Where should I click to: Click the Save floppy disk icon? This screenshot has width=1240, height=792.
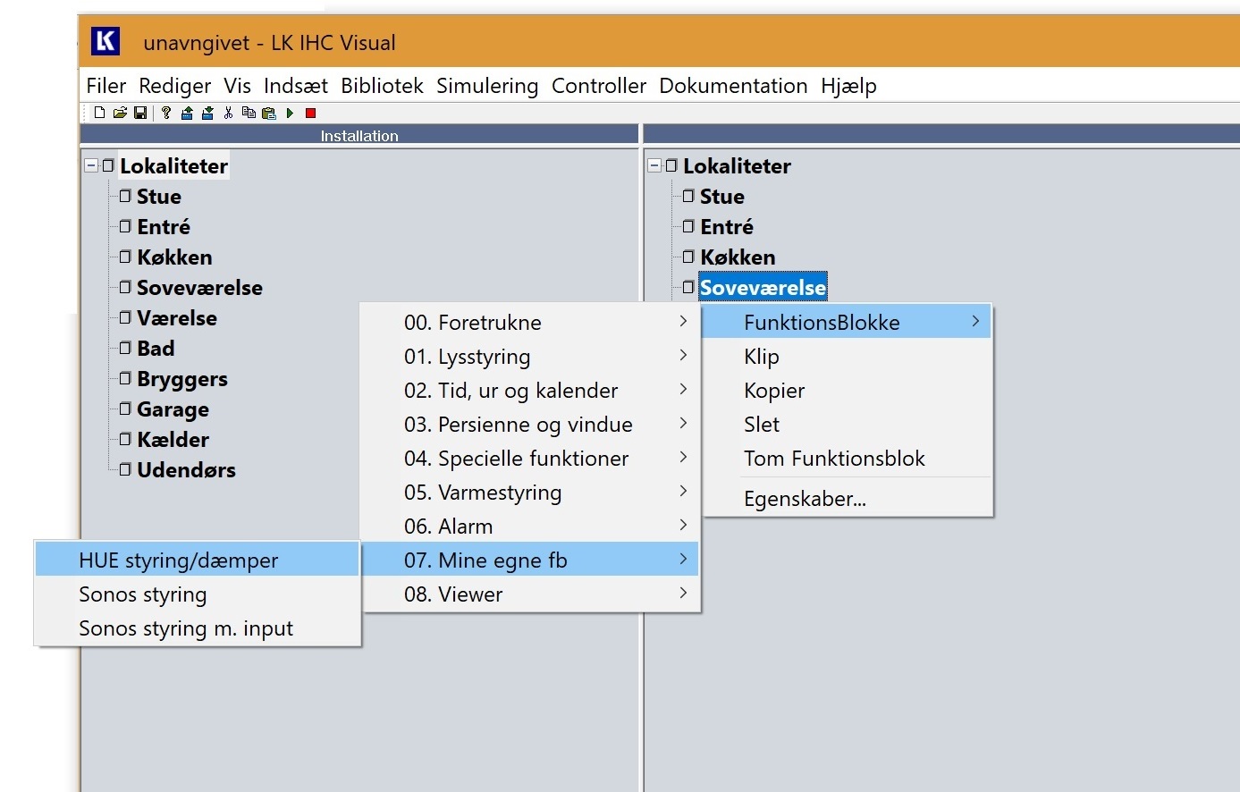(x=140, y=113)
